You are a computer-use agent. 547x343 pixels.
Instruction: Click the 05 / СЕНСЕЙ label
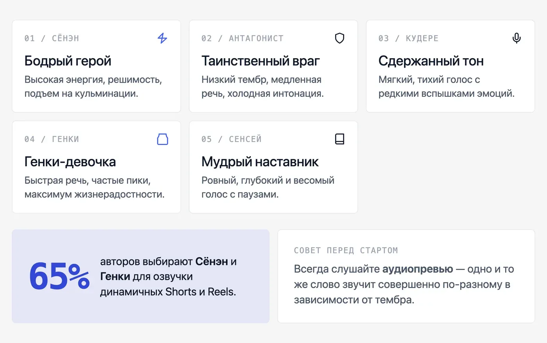pyautogui.click(x=231, y=139)
